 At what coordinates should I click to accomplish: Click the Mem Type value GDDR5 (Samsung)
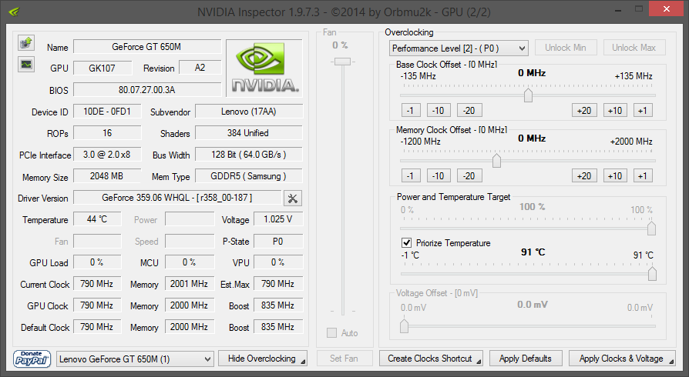(249, 176)
